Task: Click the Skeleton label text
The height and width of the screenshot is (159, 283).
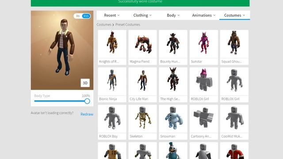Action: [136, 136]
